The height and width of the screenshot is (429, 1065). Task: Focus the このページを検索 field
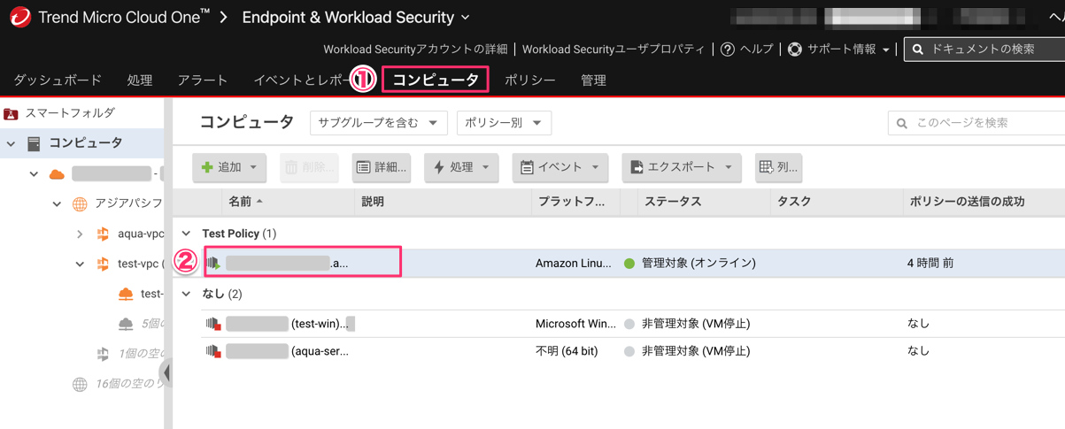976,123
